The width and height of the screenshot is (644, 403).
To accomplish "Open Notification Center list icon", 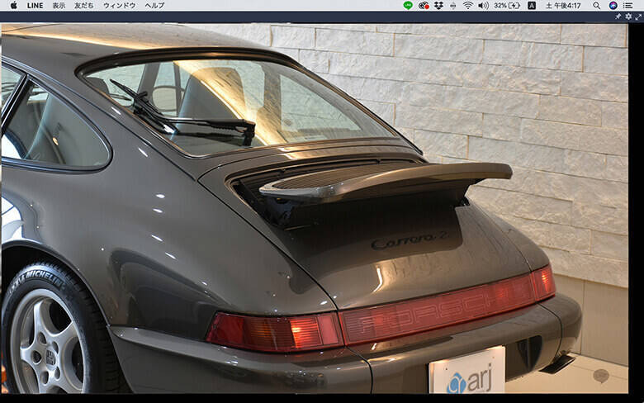I will [x=628, y=5].
